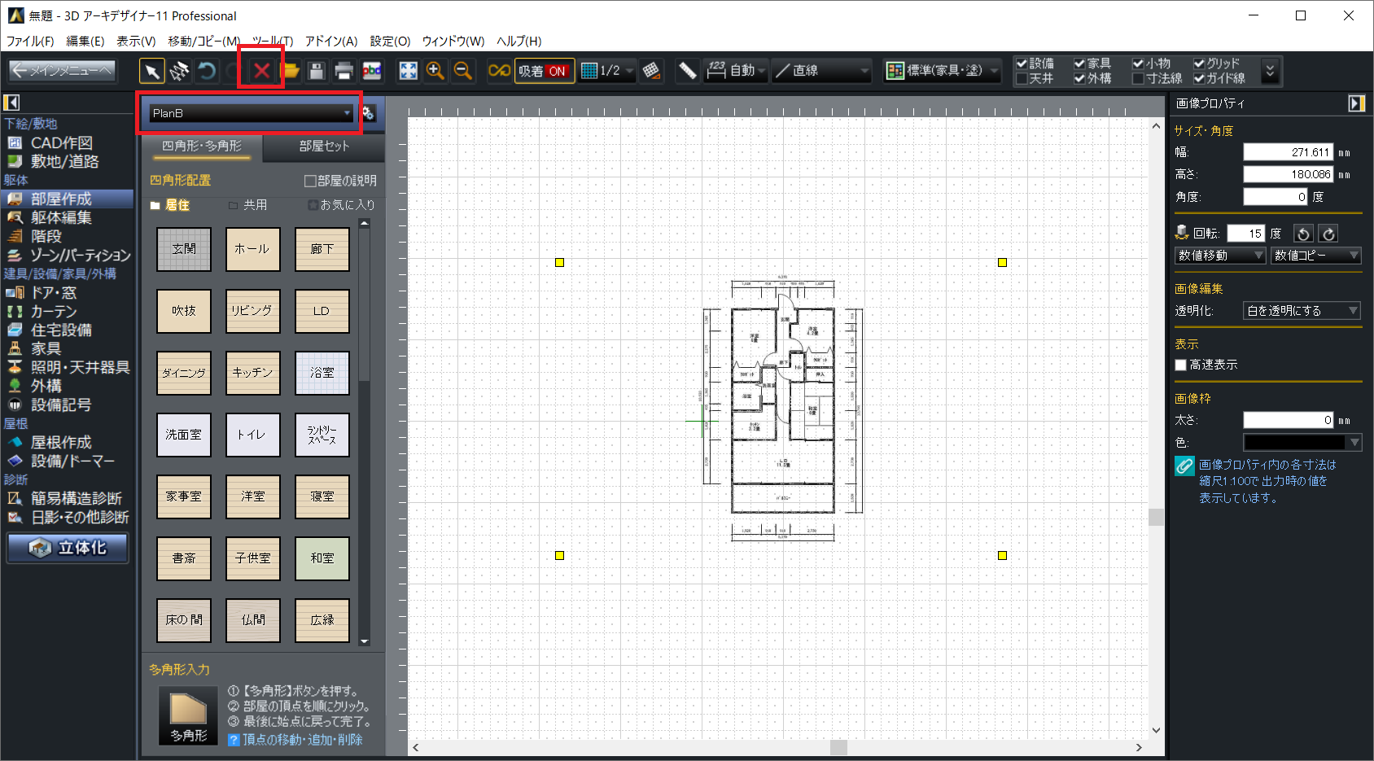
Task: Enable the 天井 checkbox
Action: (1022, 79)
